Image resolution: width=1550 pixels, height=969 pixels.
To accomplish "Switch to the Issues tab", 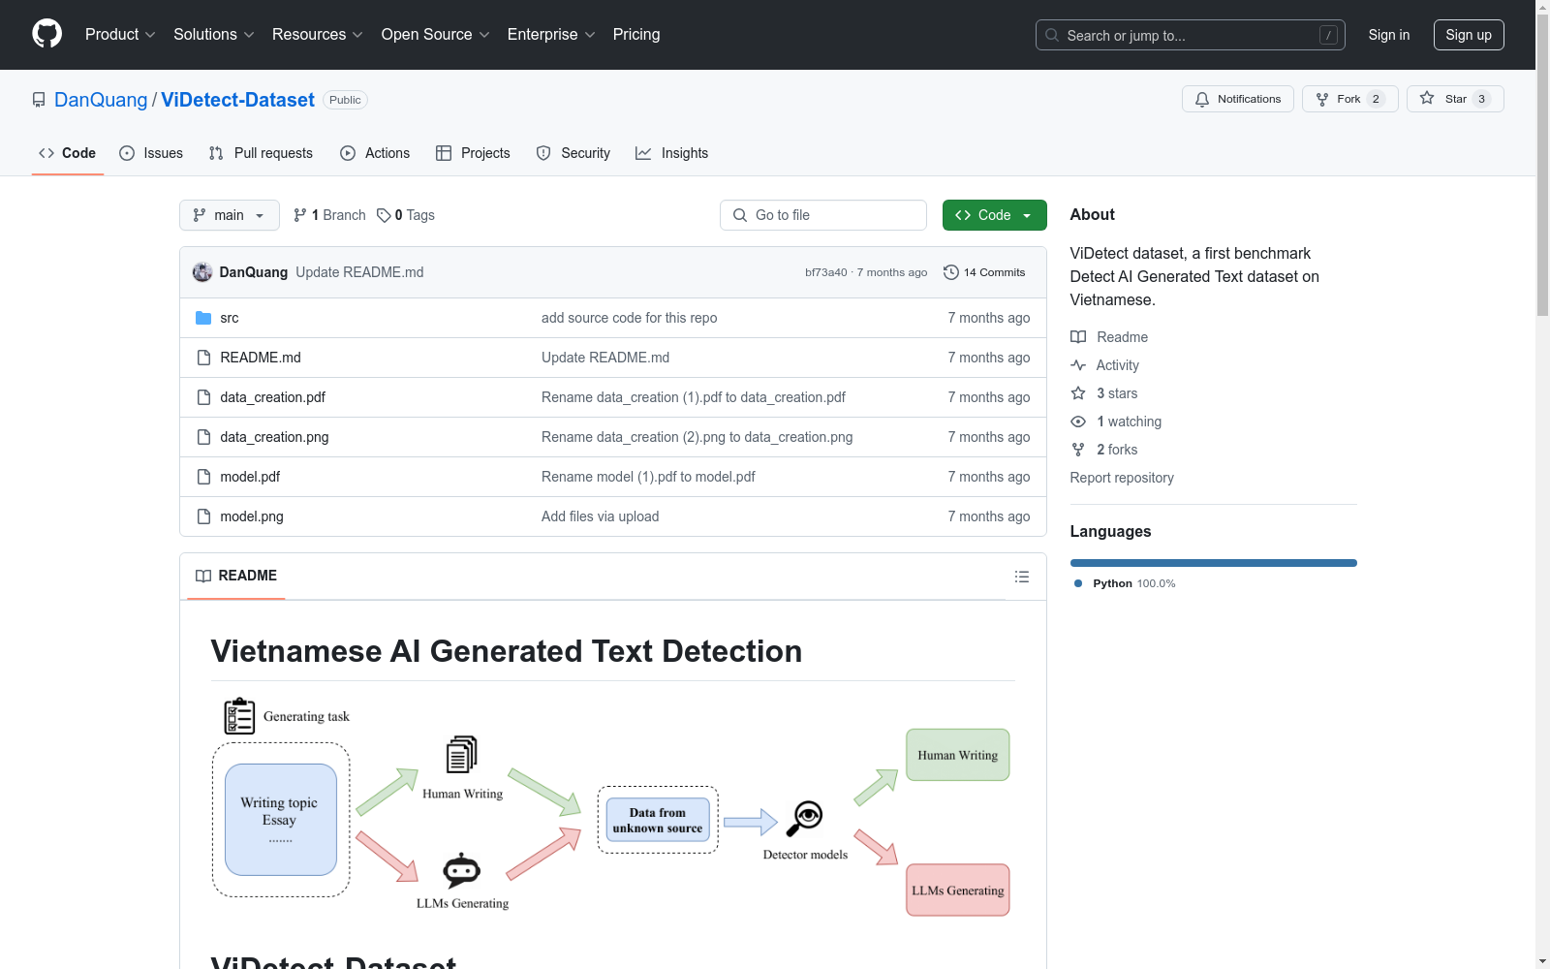I will [x=151, y=153].
